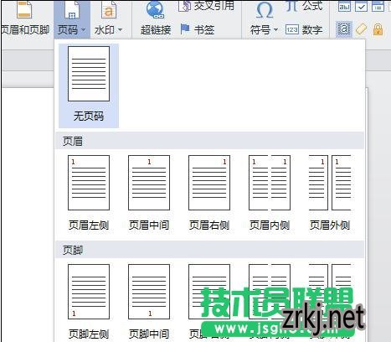The image size is (391, 342).
Task: Toggle form field shading icon
Action: (x=344, y=29)
